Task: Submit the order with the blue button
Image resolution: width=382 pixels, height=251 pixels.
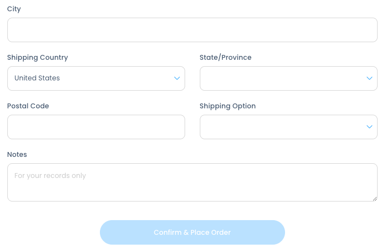Action: 192,232
